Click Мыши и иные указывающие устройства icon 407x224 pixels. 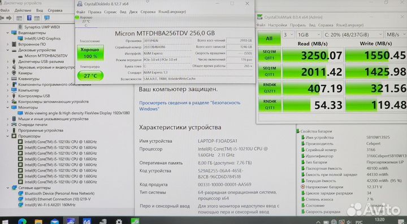[x=14, y=119]
